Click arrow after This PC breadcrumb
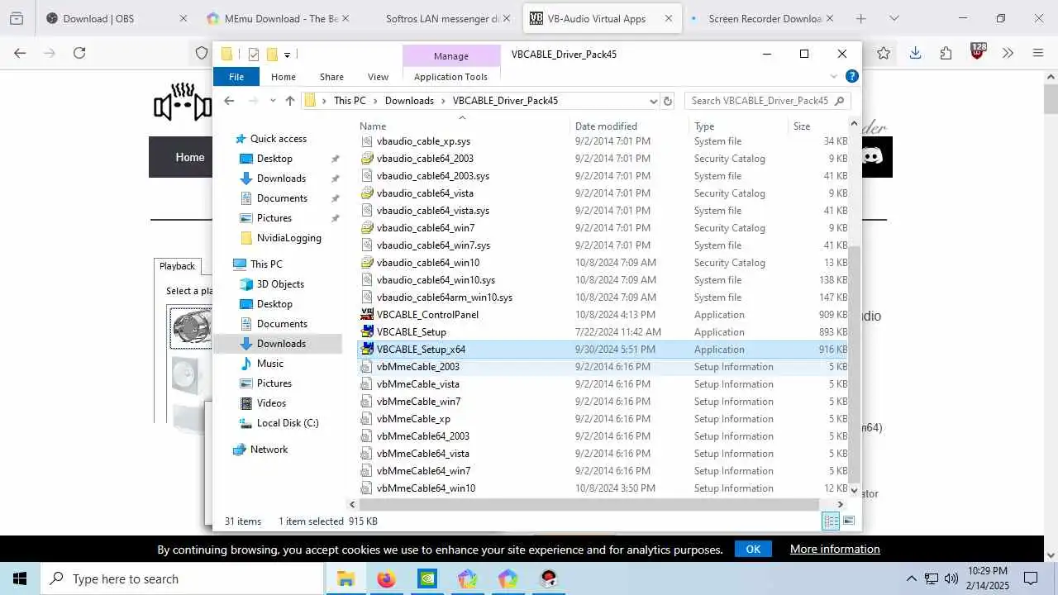Viewport: 1058px width, 595px height. (x=375, y=101)
